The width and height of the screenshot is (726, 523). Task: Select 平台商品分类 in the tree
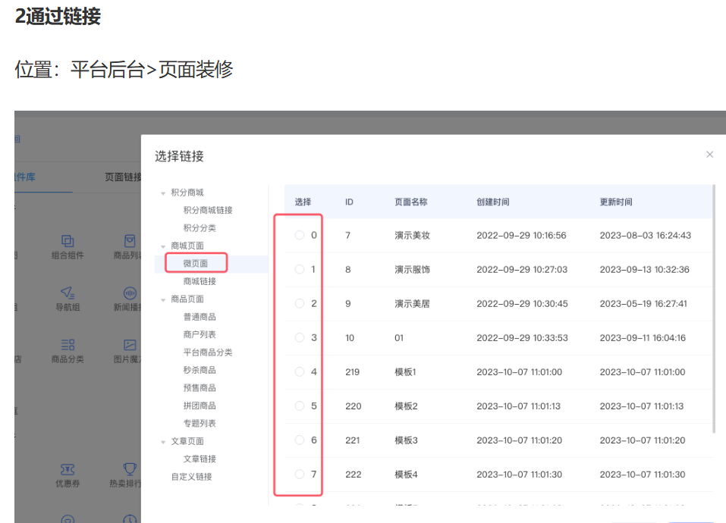pos(207,352)
